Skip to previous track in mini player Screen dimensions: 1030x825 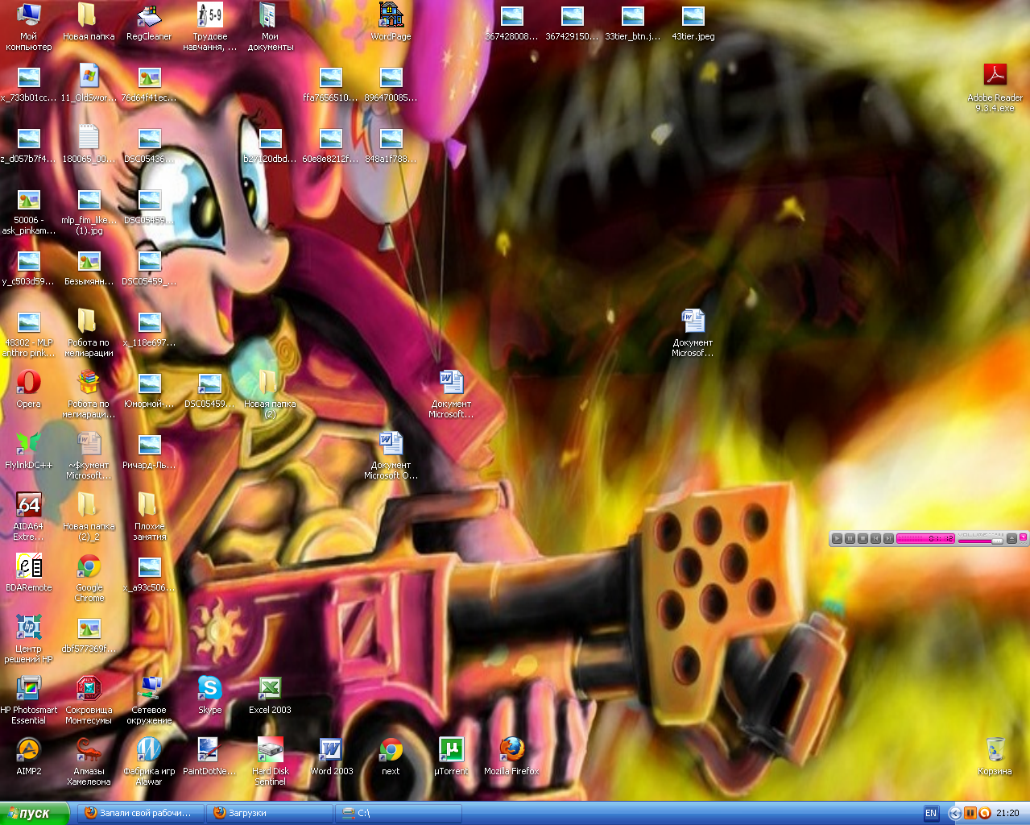click(875, 538)
